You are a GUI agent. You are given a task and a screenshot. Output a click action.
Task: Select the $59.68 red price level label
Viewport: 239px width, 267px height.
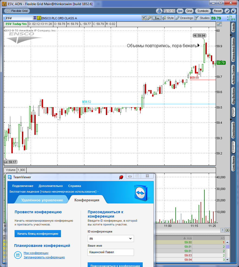coord(194,78)
